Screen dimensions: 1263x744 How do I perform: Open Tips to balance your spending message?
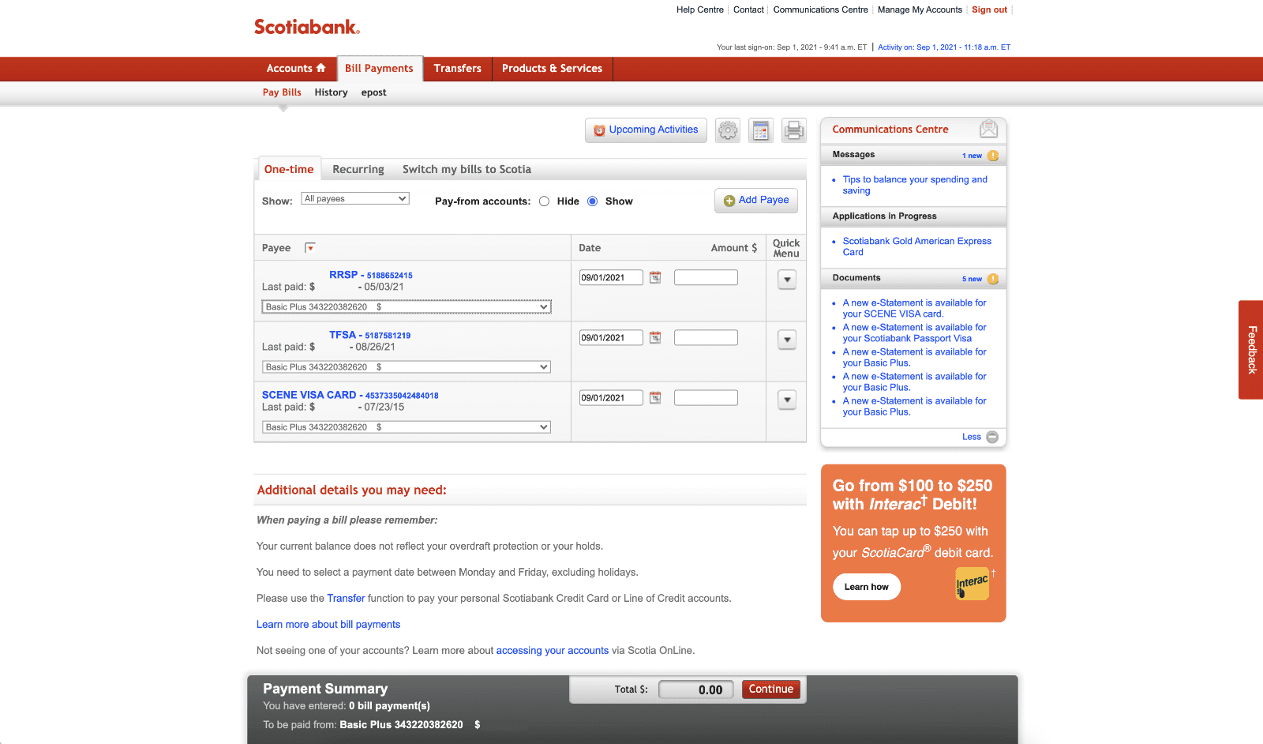pyautogui.click(x=915, y=185)
